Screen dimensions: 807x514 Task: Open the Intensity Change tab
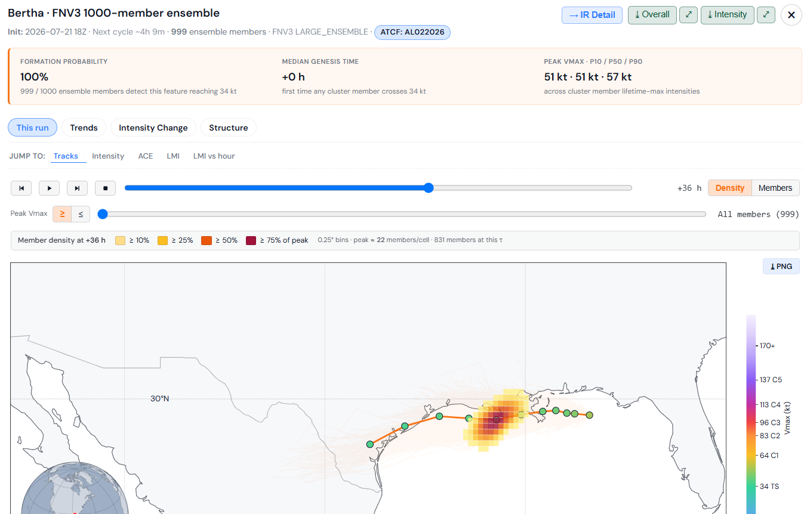(153, 128)
